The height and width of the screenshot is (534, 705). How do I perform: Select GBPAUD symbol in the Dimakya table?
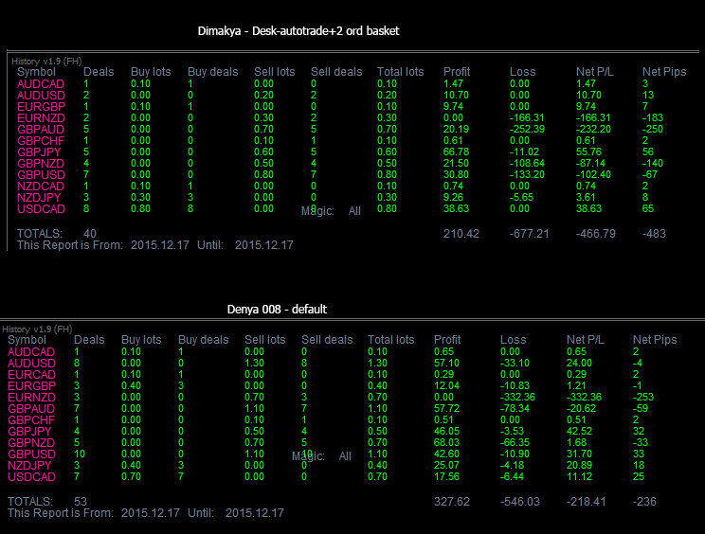[x=41, y=130]
